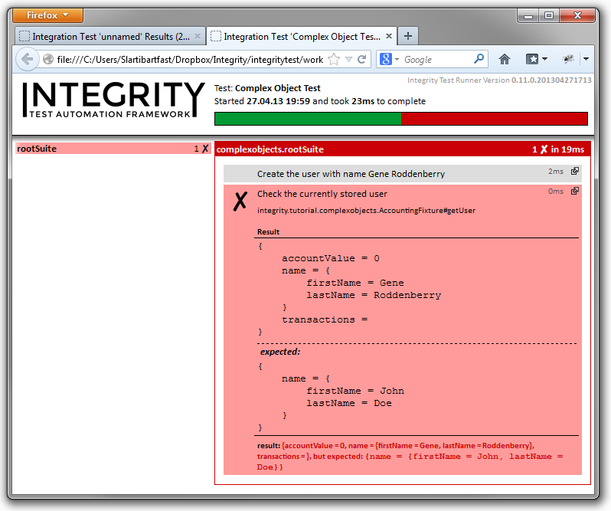
Task: Open details icon for Create the user step
Action: click(x=575, y=172)
